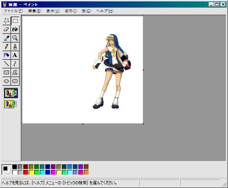Expand the ヘルプ (Help) menu

[x=104, y=11]
